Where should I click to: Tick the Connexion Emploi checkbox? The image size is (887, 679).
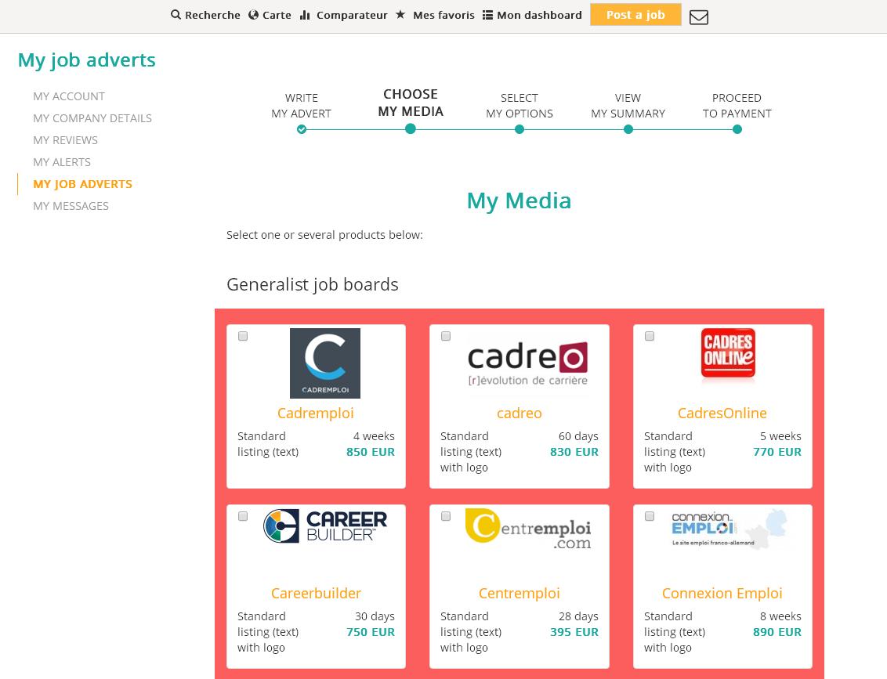coord(650,516)
